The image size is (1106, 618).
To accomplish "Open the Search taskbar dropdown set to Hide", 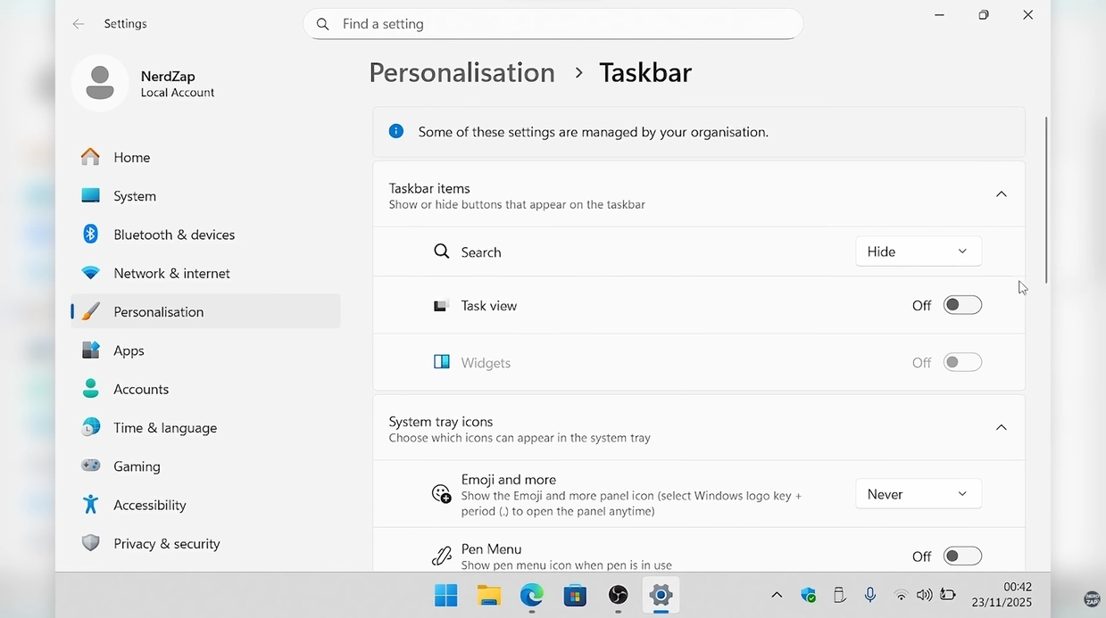I will coord(918,251).
